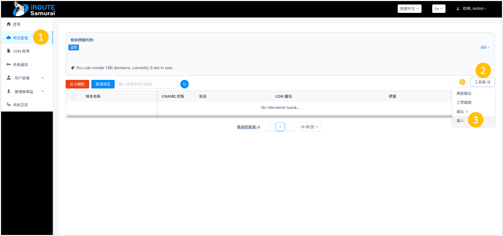
Task: Choose 調整欄位 from the toolbox menu
Action: coord(463,93)
